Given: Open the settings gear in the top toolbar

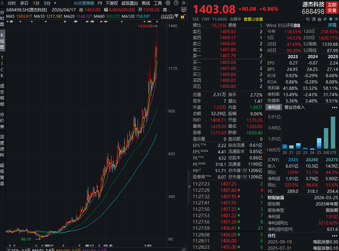Looking at the screenshot, I should (168, 3).
